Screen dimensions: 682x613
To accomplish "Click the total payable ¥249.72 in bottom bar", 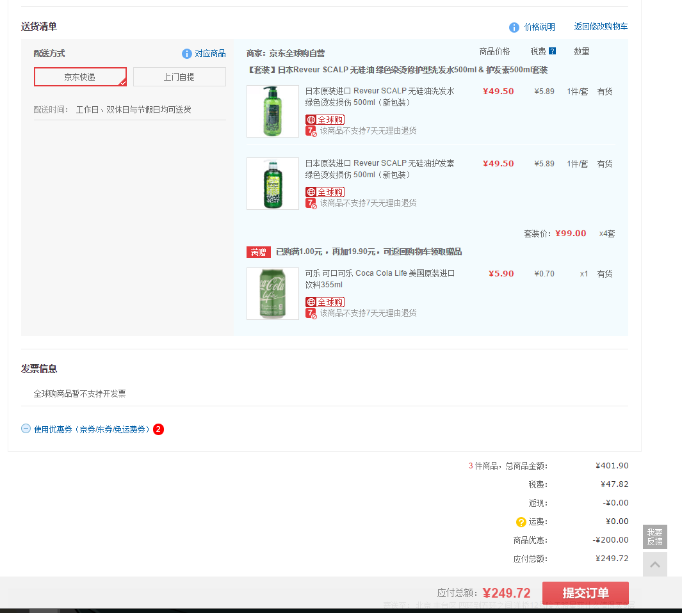I will tap(507, 593).
